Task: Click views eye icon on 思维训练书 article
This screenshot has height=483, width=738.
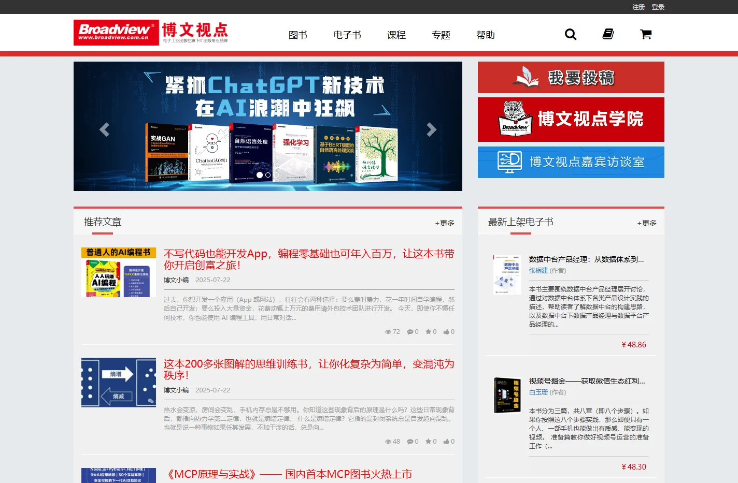Action: click(x=388, y=442)
